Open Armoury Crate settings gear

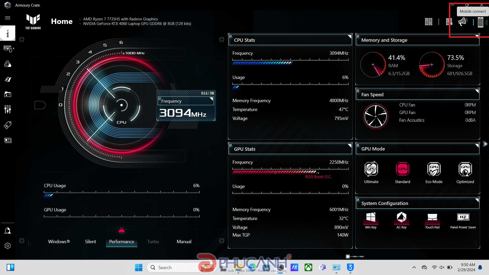7,246
